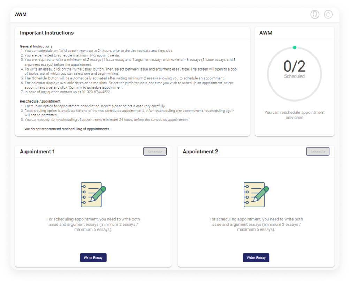Click the spiral binding on Appointment 2 notepad
Screen dimensions: 350x283
click(247, 194)
